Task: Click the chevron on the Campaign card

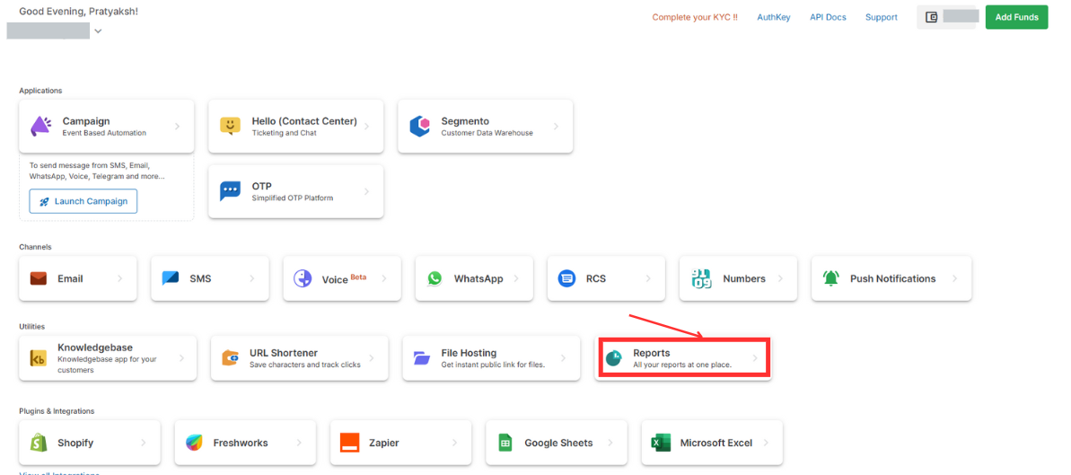Action: click(177, 127)
